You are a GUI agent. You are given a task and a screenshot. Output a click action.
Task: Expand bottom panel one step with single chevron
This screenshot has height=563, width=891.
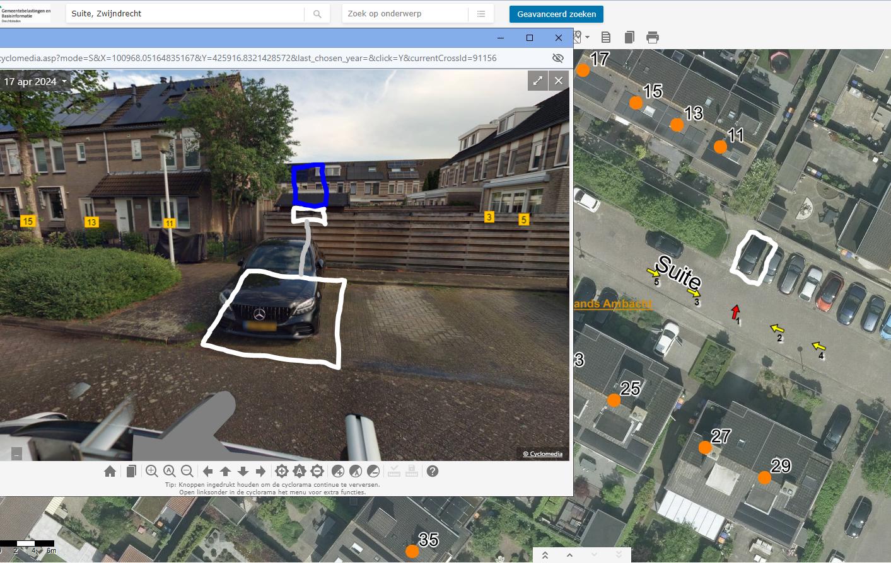[x=569, y=555]
